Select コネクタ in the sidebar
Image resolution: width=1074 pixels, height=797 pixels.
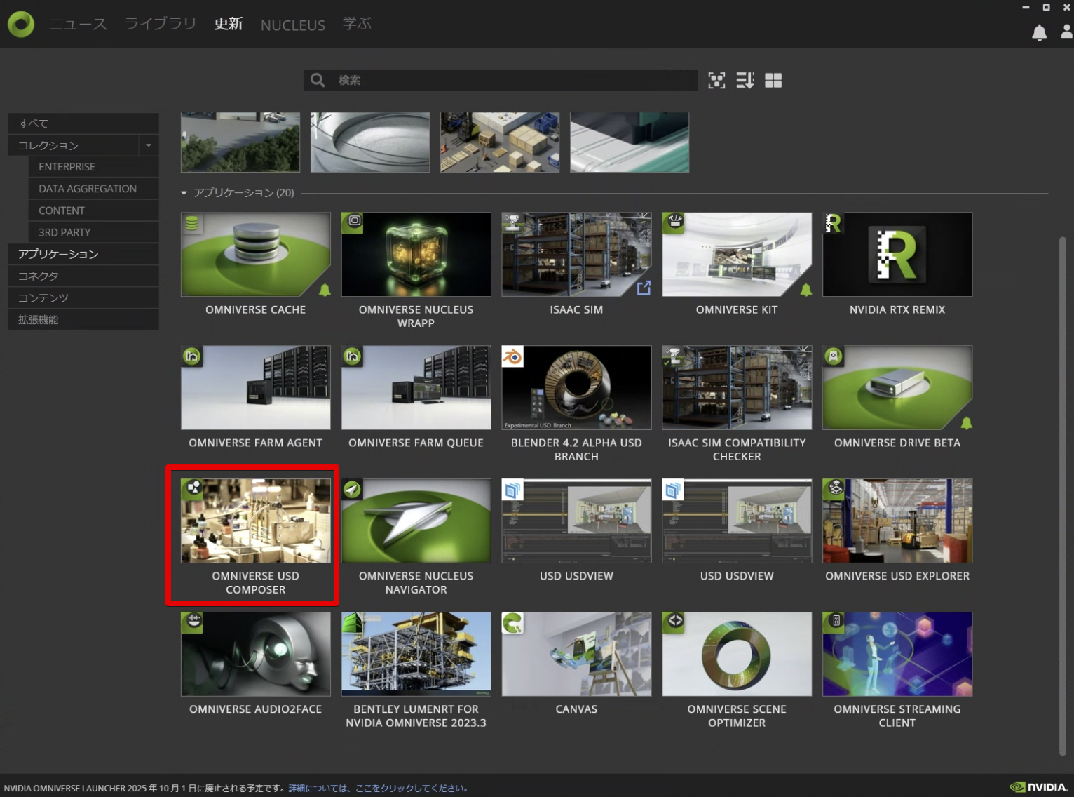point(39,276)
